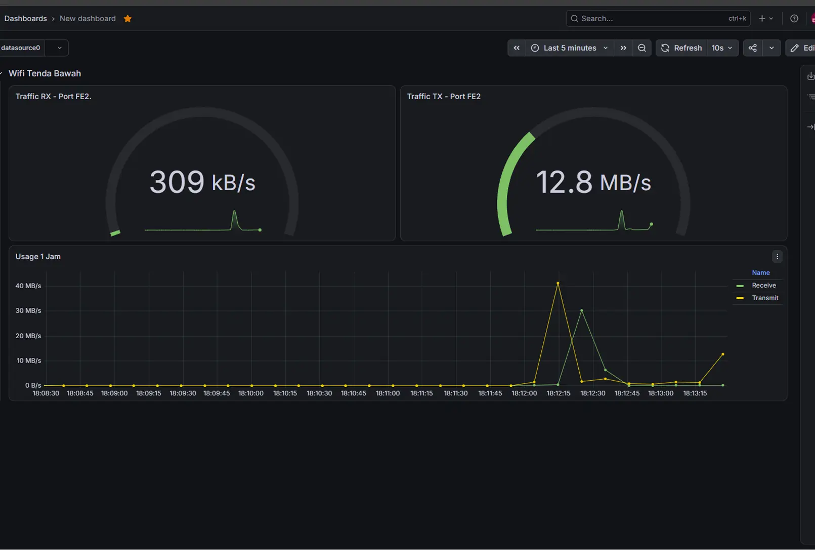Shift time range backwards
Image resolution: width=815 pixels, height=550 pixels.
[517, 48]
